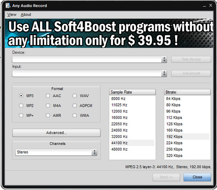Select WAV as the output format
Image resolution: width=217 pixels, height=190 pixels.
[x=75, y=96]
